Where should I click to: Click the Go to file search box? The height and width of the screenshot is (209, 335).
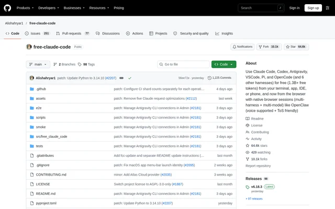tap(183, 64)
